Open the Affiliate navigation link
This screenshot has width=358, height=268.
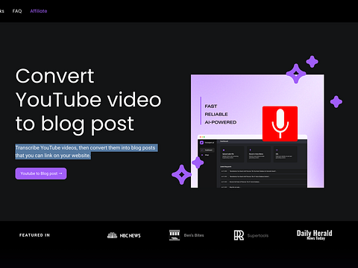(x=39, y=11)
